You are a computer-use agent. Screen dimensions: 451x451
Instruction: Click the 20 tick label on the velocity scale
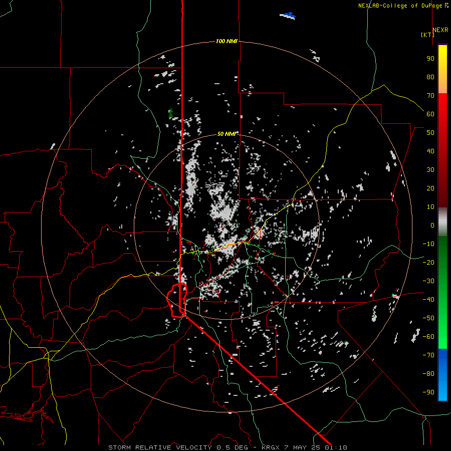pos(430,188)
